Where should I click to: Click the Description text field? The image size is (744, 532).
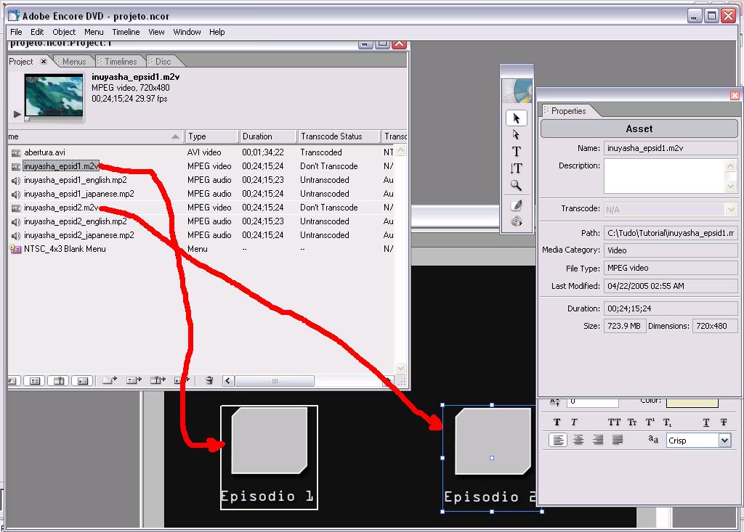(664, 176)
